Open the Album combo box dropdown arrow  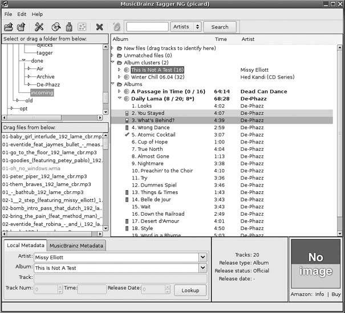click(x=202, y=268)
